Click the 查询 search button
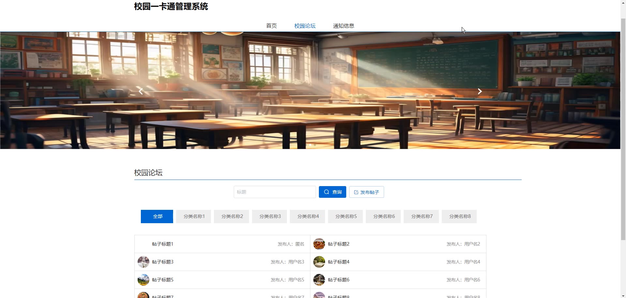Viewport: 626px width, 298px height. [x=333, y=192]
